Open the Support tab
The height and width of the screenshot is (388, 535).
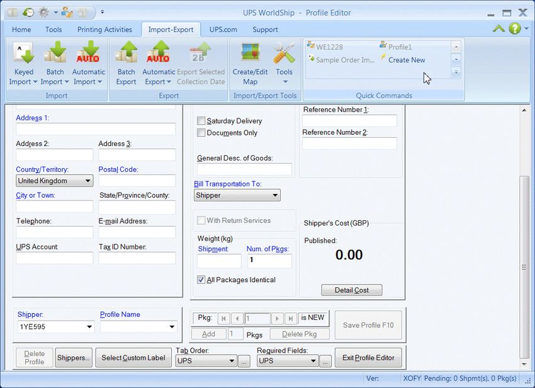265,30
